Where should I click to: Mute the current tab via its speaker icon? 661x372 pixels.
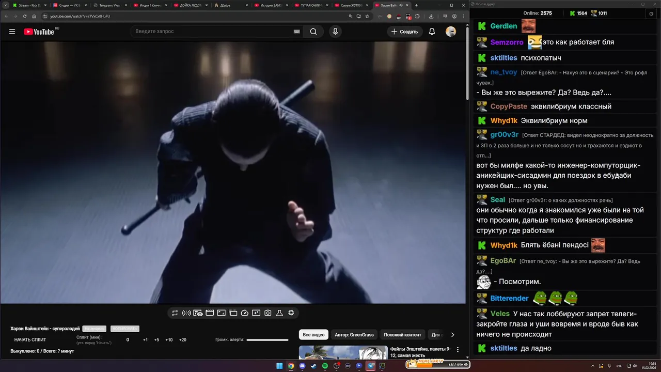(x=401, y=5)
